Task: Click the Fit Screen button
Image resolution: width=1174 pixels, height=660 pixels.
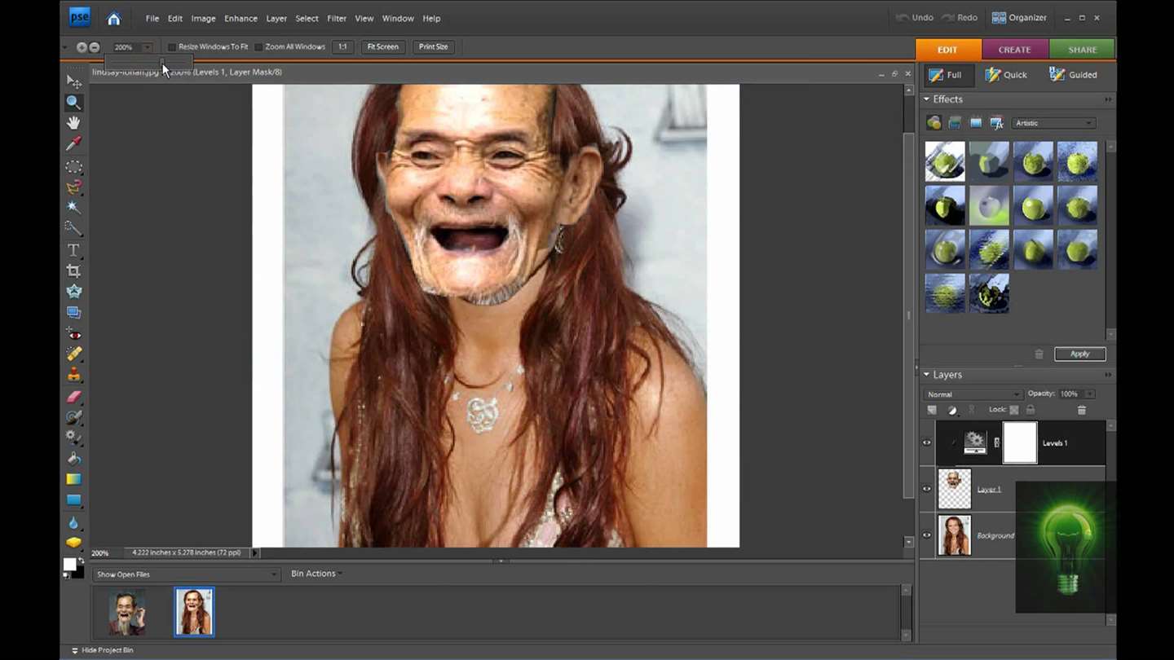Action: [382, 46]
